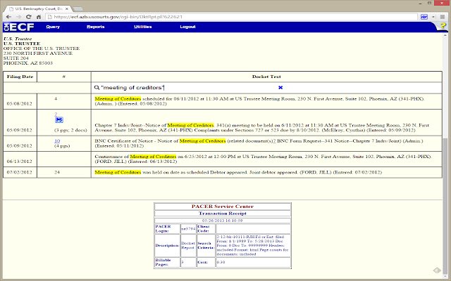This screenshot has height=281, width=451.
Task: Click the Filing Date column header
Action: (20, 77)
